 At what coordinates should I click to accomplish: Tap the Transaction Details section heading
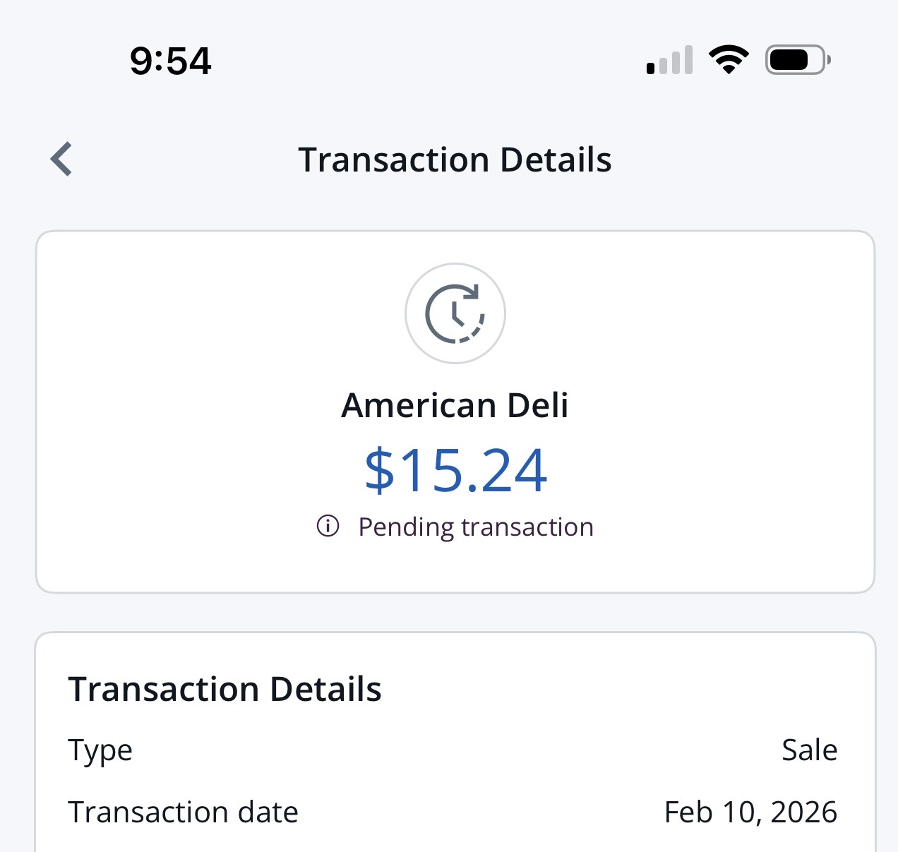tap(224, 689)
